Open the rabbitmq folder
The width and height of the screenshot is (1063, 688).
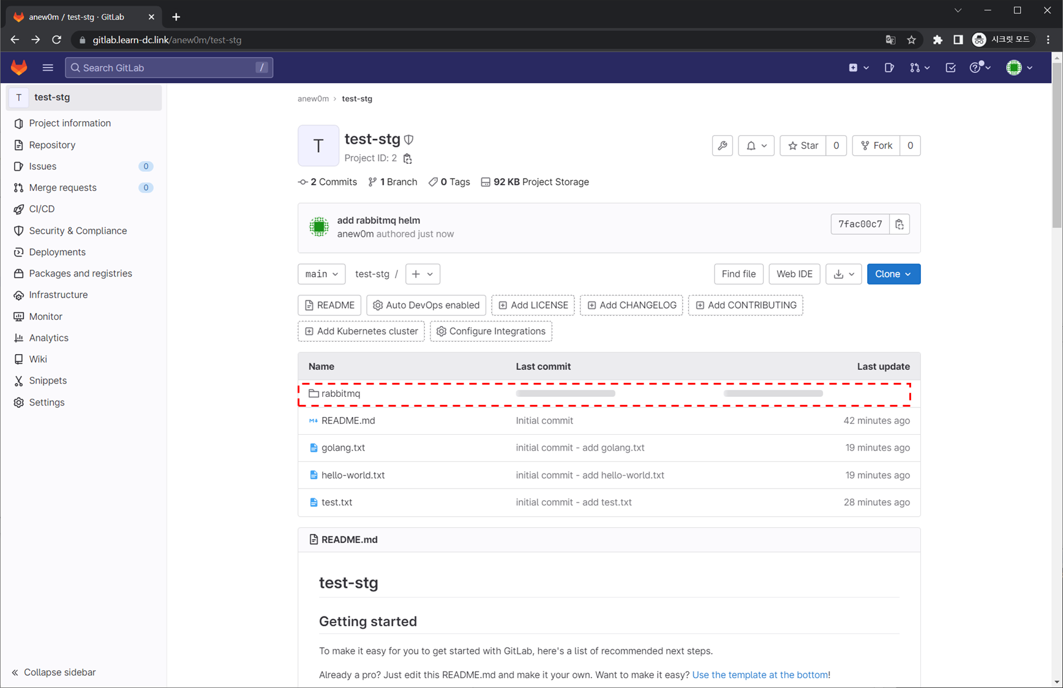[x=340, y=393]
